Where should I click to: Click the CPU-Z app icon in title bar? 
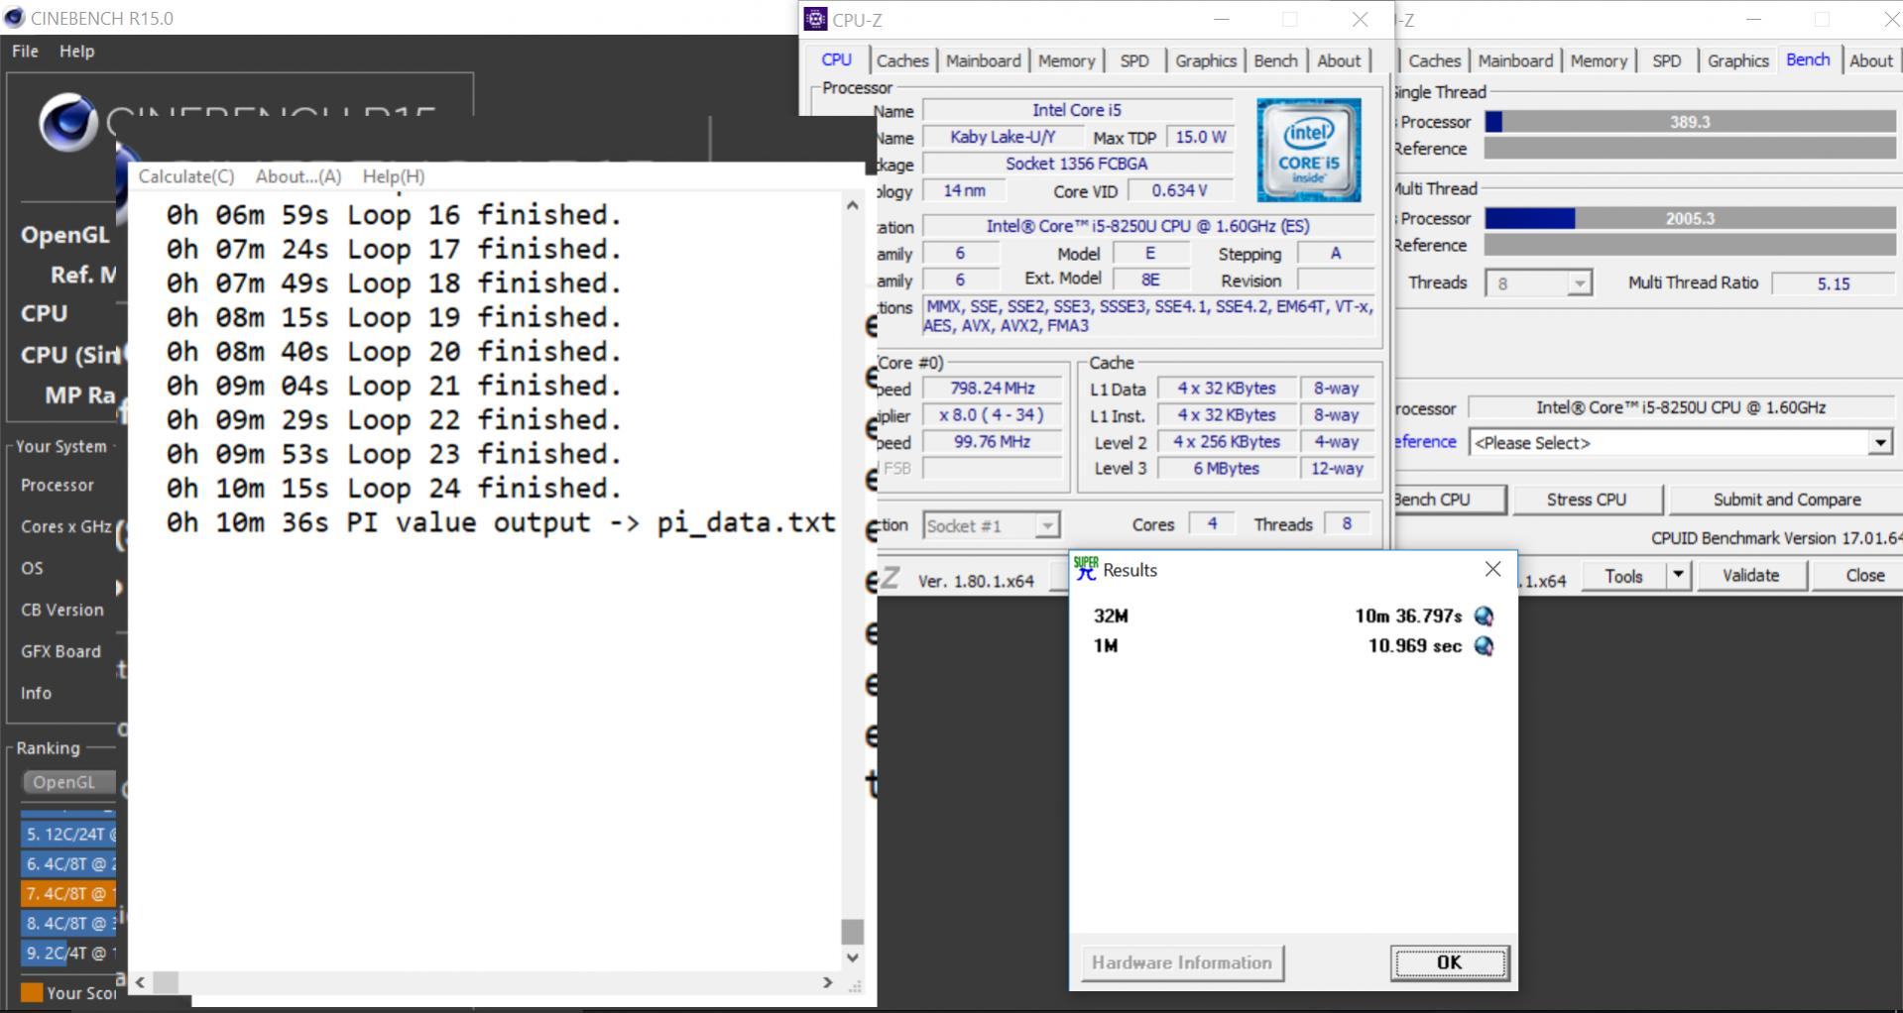815,19
